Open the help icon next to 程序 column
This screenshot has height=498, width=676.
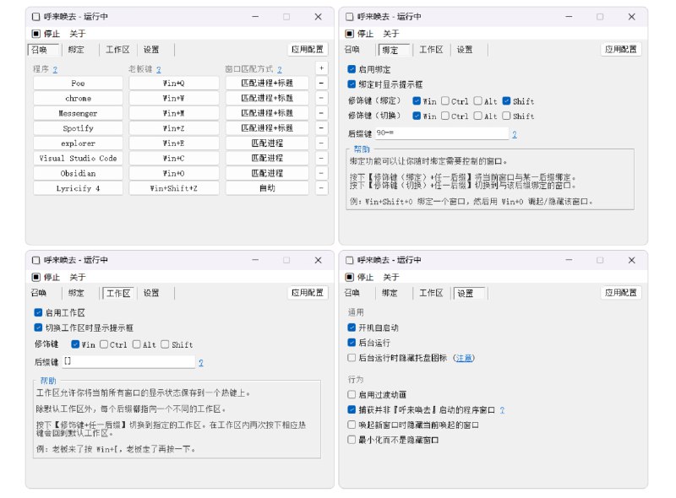pos(57,68)
